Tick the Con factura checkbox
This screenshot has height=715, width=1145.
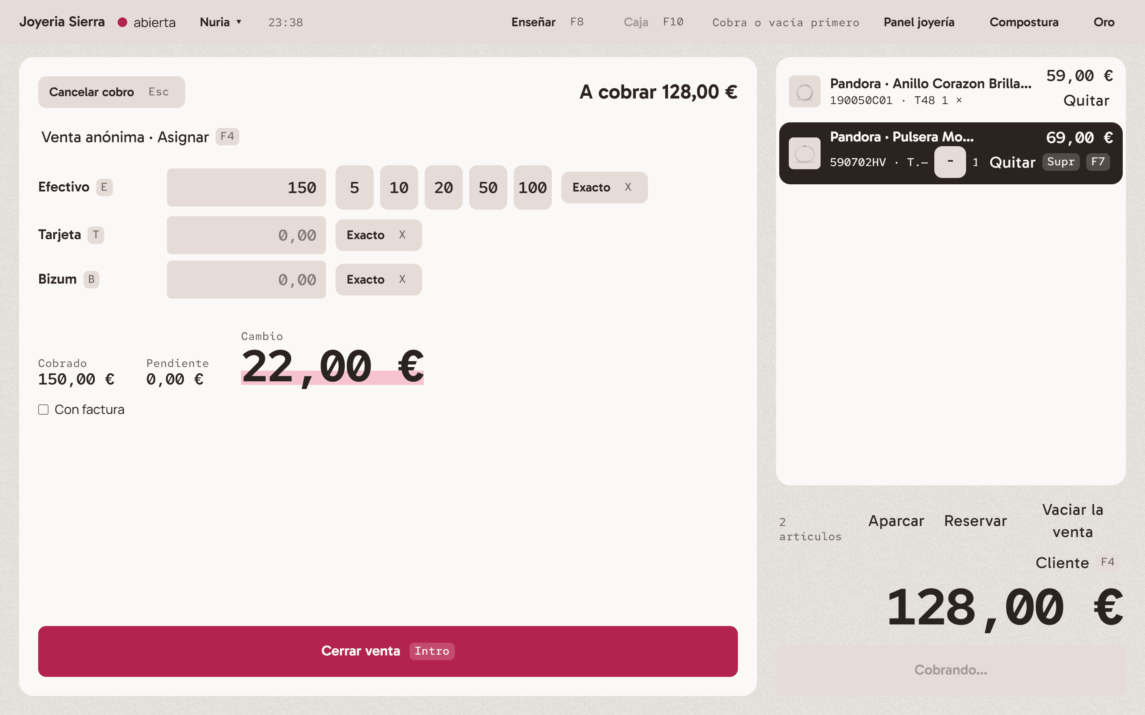[x=43, y=410]
